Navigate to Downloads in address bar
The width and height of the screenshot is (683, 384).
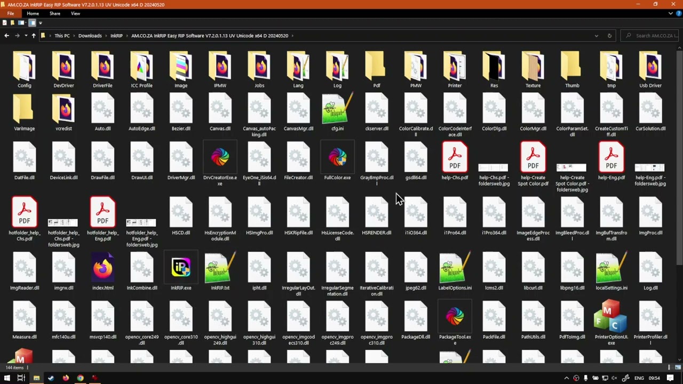click(x=90, y=36)
